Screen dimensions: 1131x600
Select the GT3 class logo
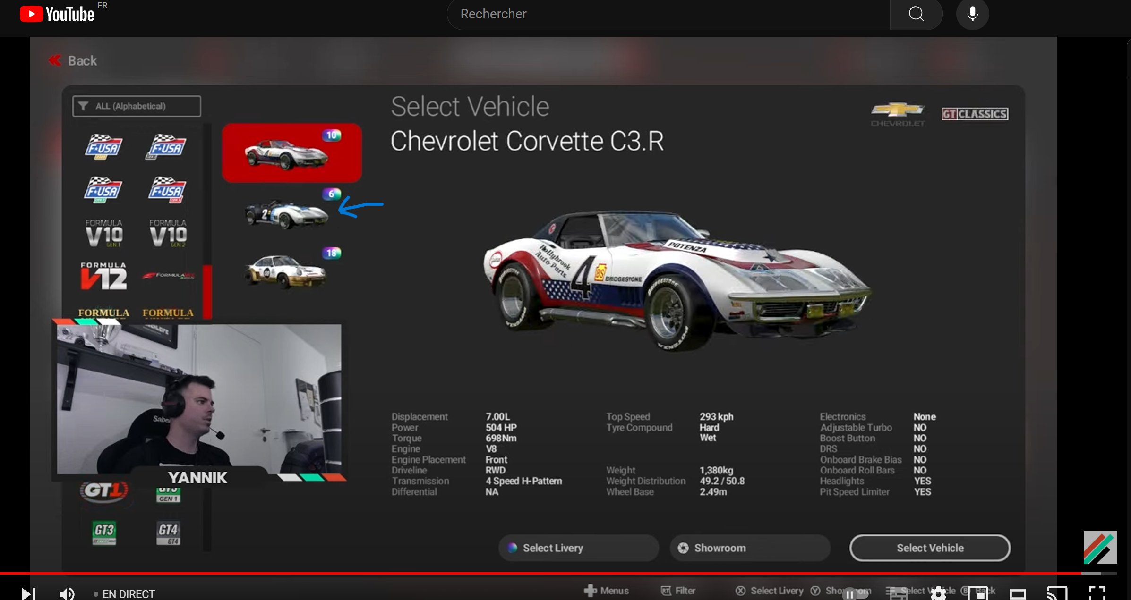[104, 533]
